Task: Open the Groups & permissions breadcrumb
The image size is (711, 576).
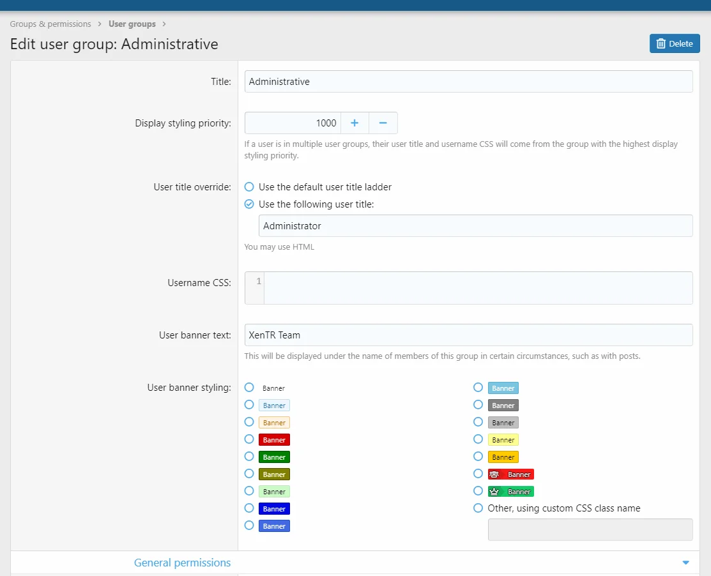Action: coord(50,24)
